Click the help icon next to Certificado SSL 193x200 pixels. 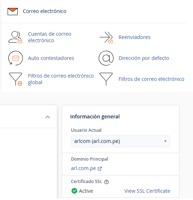tap(106, 182)
